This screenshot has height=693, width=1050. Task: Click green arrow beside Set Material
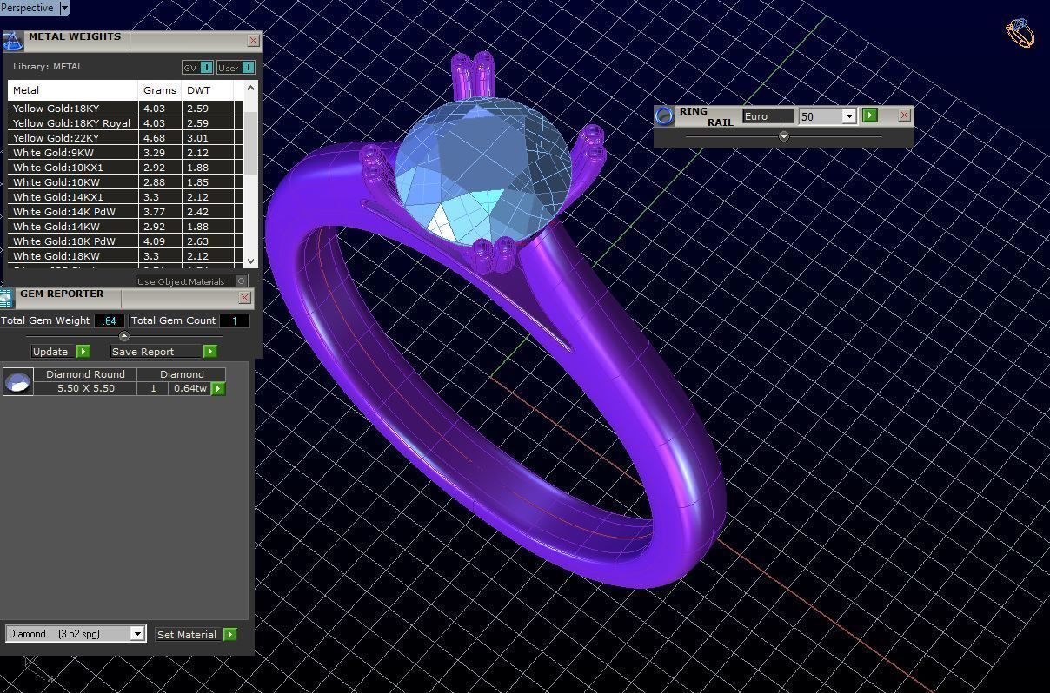pos(230,635)
